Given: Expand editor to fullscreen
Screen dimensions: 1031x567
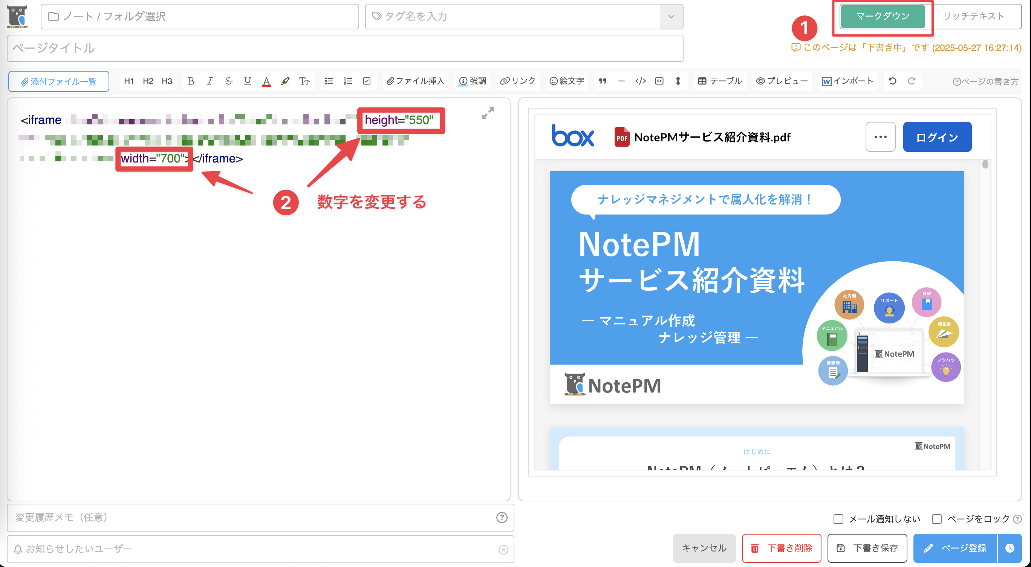Looking at the screenshot, I should pos(488,113).
